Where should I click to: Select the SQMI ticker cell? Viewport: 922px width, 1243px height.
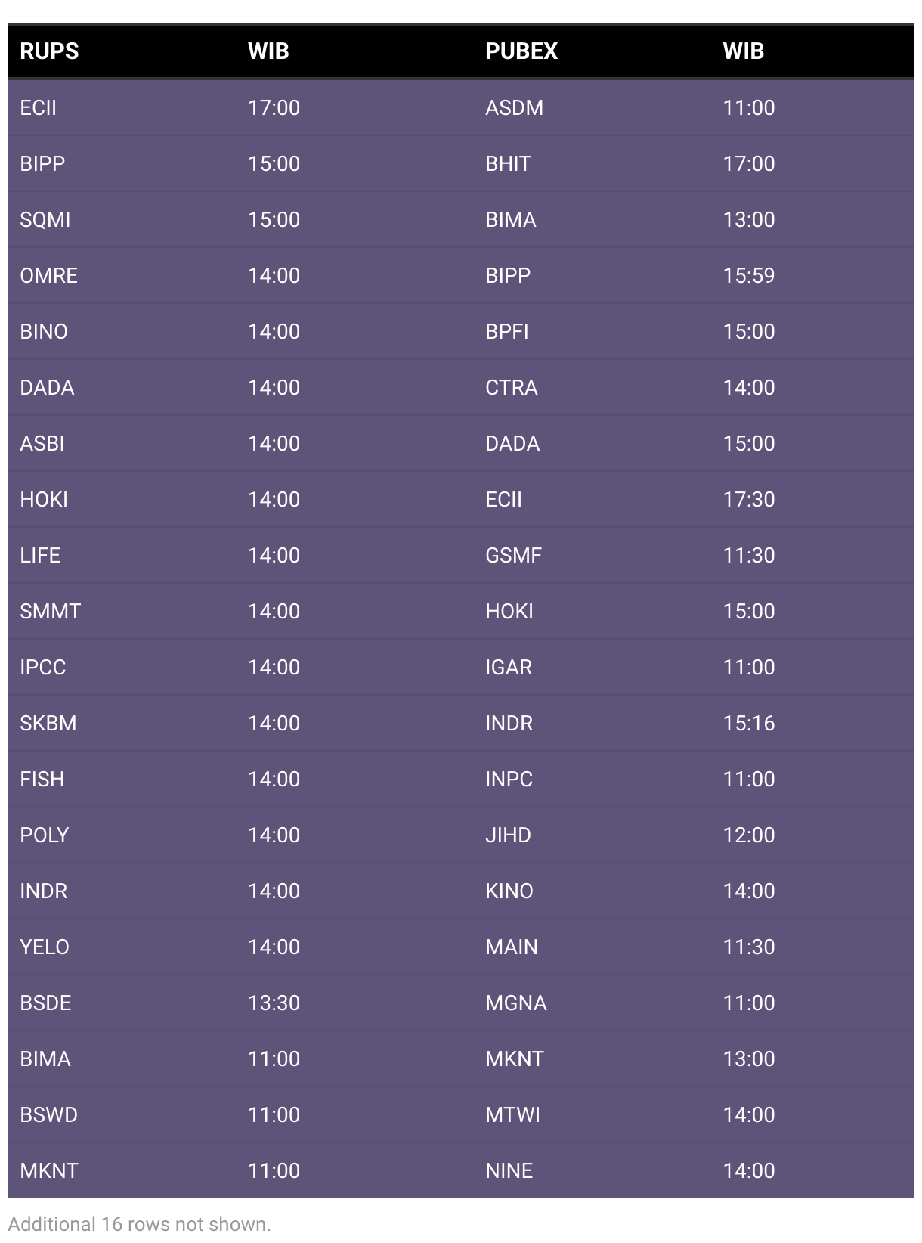coord(45,219)
